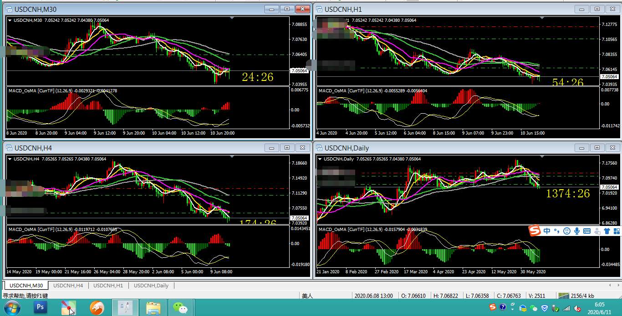This screenshot has width=622, height=316.
Task: Click the 寻求帮助,请按F1键 status text
Action: (25, 296)
